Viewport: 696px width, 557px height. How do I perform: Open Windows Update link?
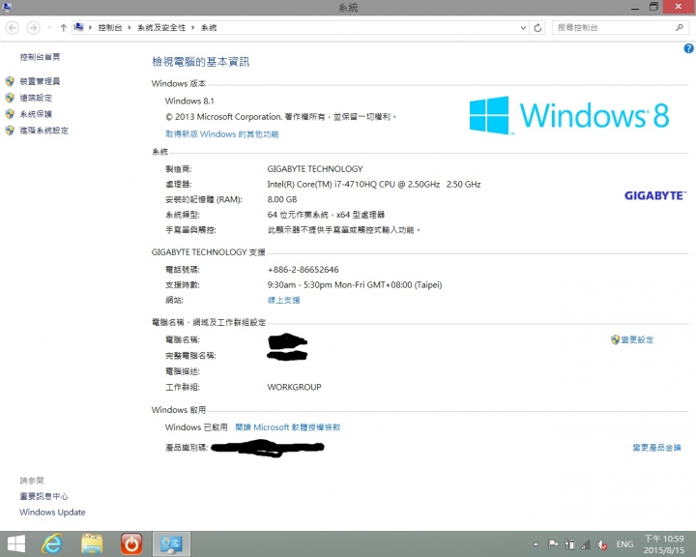pyautogui.click(x=52, y=513)
